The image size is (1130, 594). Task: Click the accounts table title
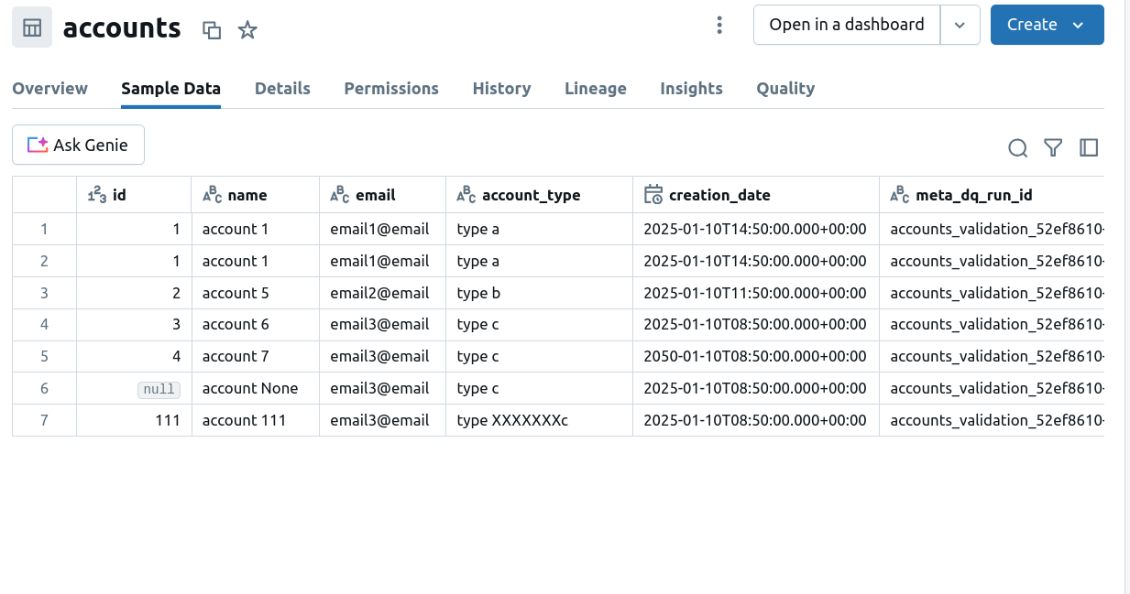tap(122, 28)
